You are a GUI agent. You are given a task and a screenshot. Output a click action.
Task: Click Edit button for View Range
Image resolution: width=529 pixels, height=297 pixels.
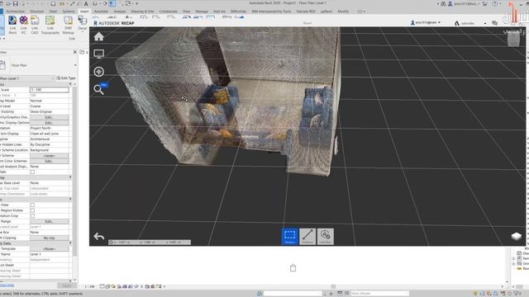50,222
